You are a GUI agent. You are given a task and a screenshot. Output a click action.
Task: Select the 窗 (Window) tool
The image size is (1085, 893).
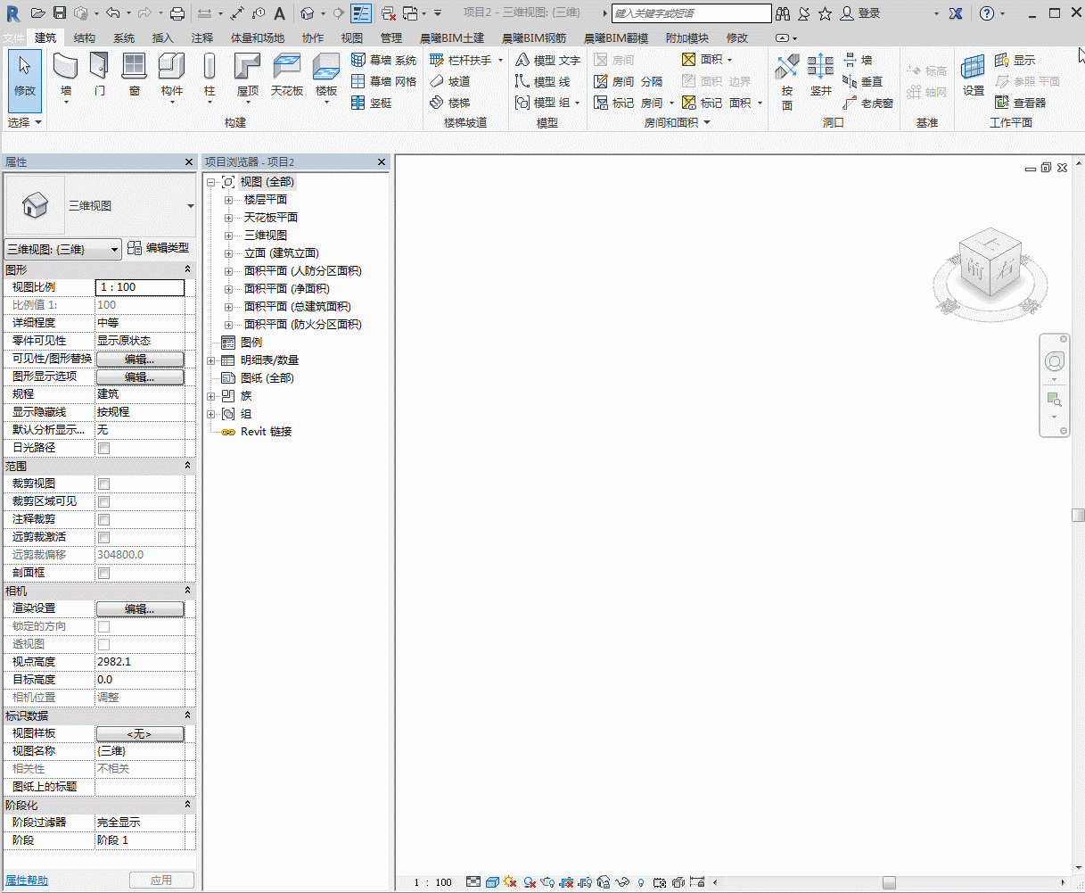(x=134, y=74)
